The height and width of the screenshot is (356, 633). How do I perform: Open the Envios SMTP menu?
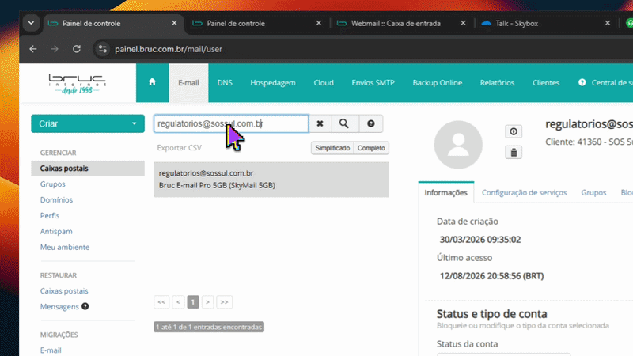(x=373, y=83)
